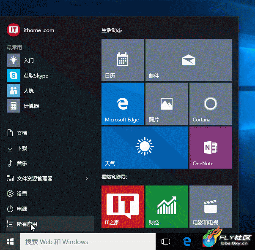Open the 邮件 mail tile

tap(189, 60)
